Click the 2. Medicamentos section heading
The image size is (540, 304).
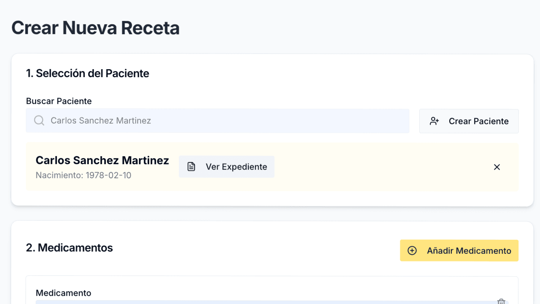(x=69, y=248)
